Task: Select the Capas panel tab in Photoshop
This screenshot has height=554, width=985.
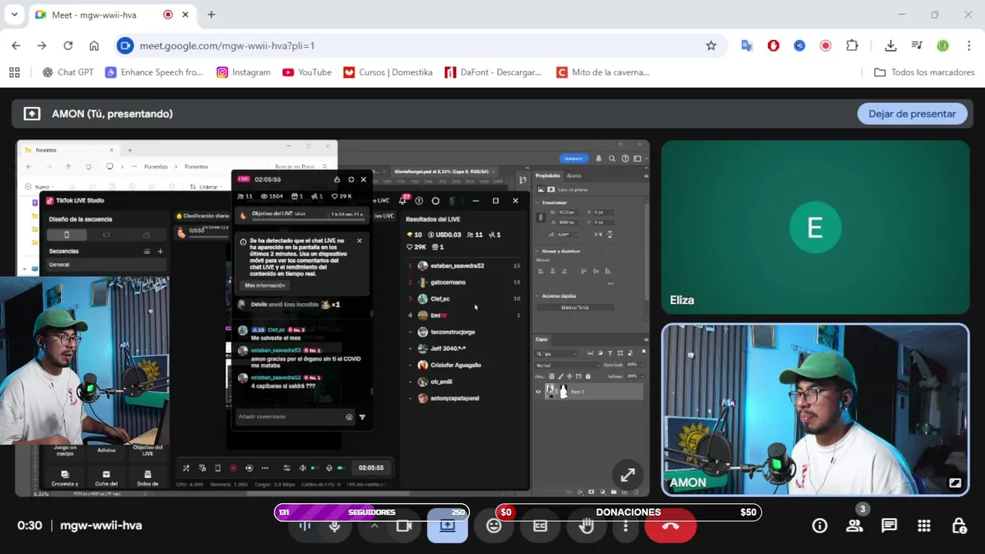Action: coord(542,339)
